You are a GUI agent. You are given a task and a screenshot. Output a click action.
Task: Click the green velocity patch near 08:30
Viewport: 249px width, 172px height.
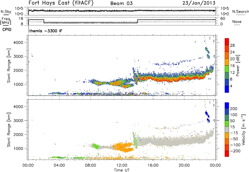click(95, 146)
